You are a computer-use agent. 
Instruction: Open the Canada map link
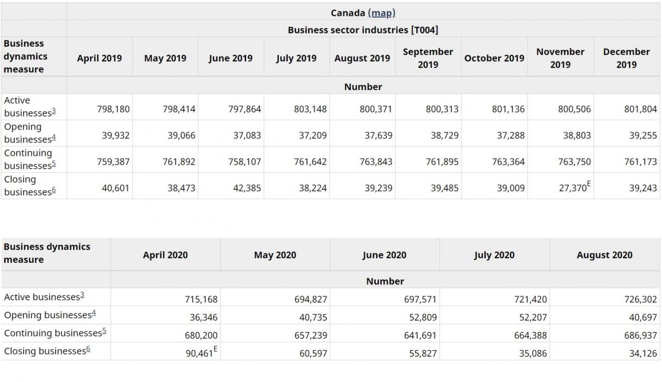click(x=381, y=13)
